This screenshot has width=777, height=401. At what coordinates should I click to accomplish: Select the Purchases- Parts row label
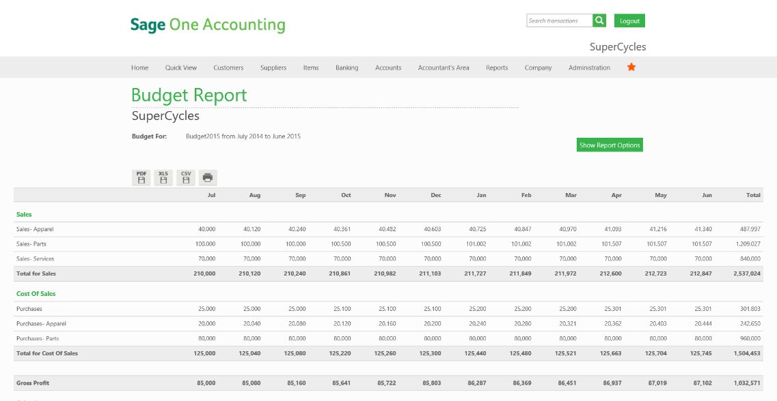pos(38,339)
